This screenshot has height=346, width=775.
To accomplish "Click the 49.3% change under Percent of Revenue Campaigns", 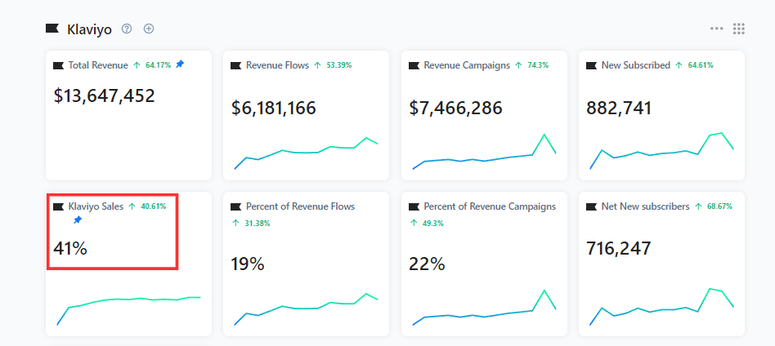I will (433, 223).
